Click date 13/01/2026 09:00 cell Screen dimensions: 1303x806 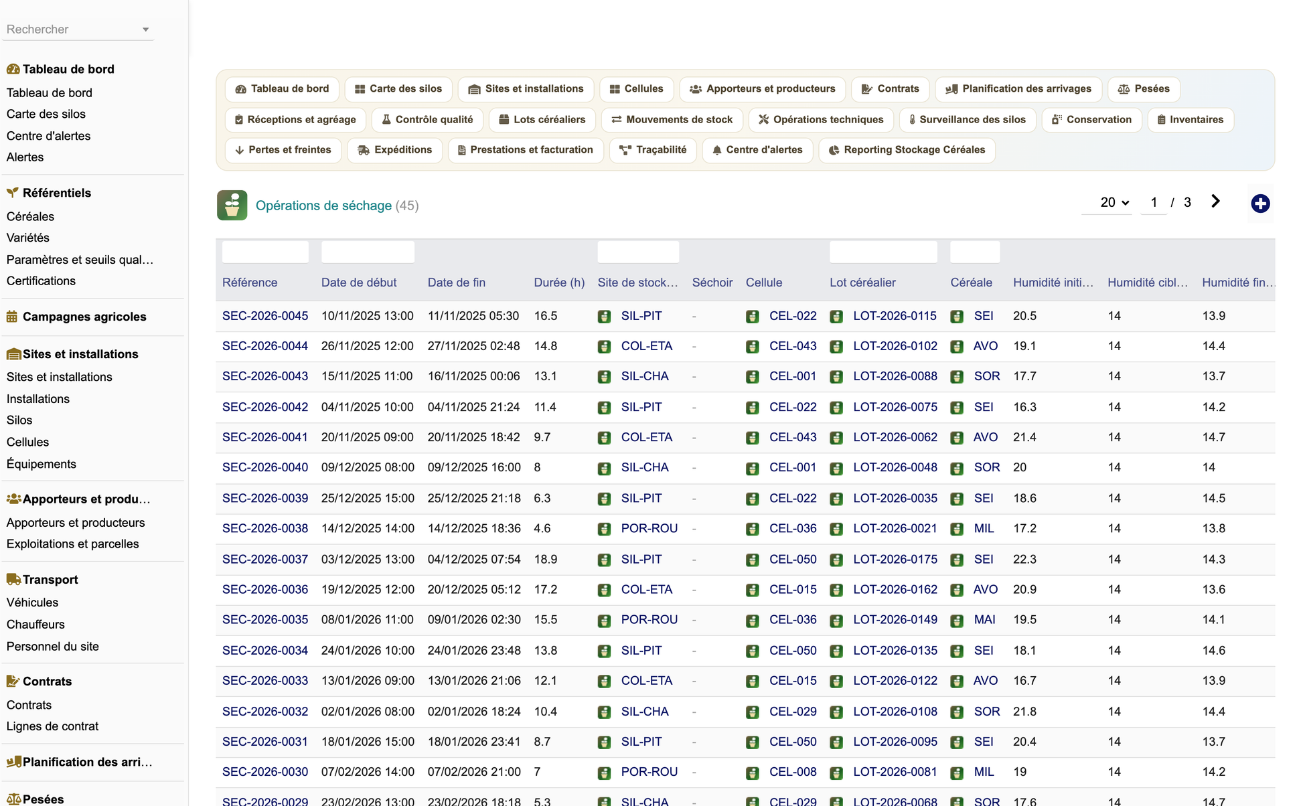pos(367,680)
